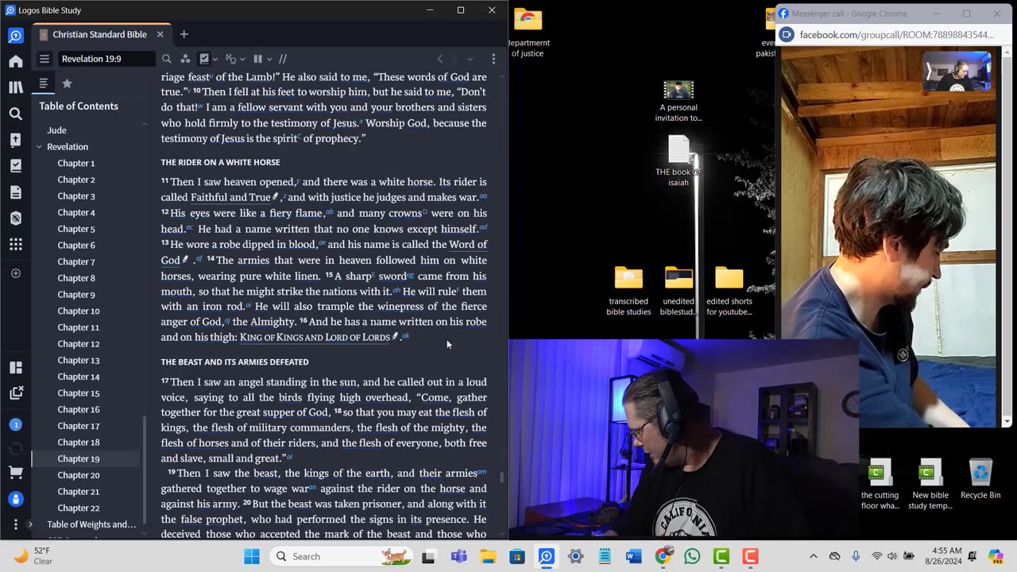Select Chapter 7 in contents

(76, 261)
